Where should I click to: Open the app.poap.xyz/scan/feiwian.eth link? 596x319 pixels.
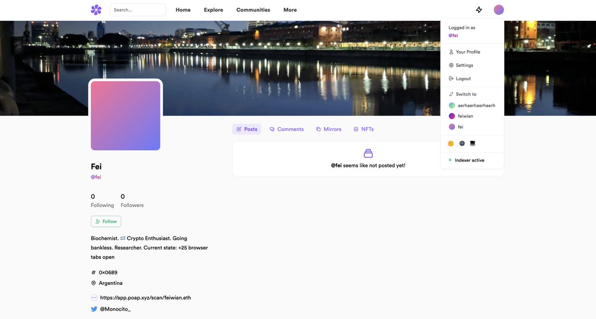tap(146, 298)
